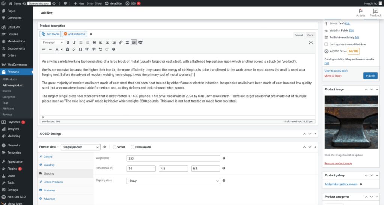Open the General product data tab
Viewport: 384px width, 205px height.
coord(48,157)
